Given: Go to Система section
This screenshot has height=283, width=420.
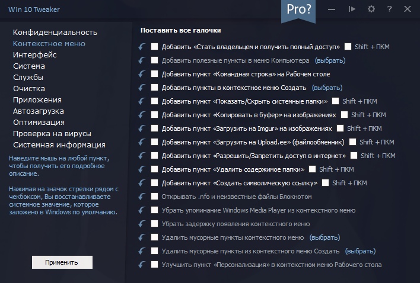Looking at the screenshot, I should click(29, 66).
